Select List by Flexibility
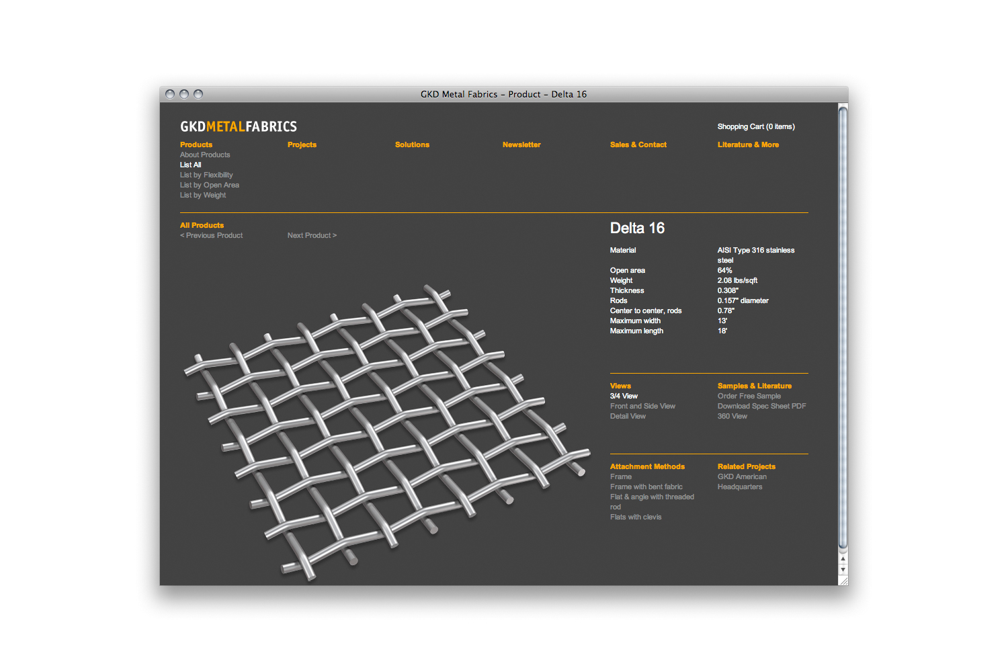Viewport: 1008px width, 672px height. pyautogui.click(x=206, y=175)
